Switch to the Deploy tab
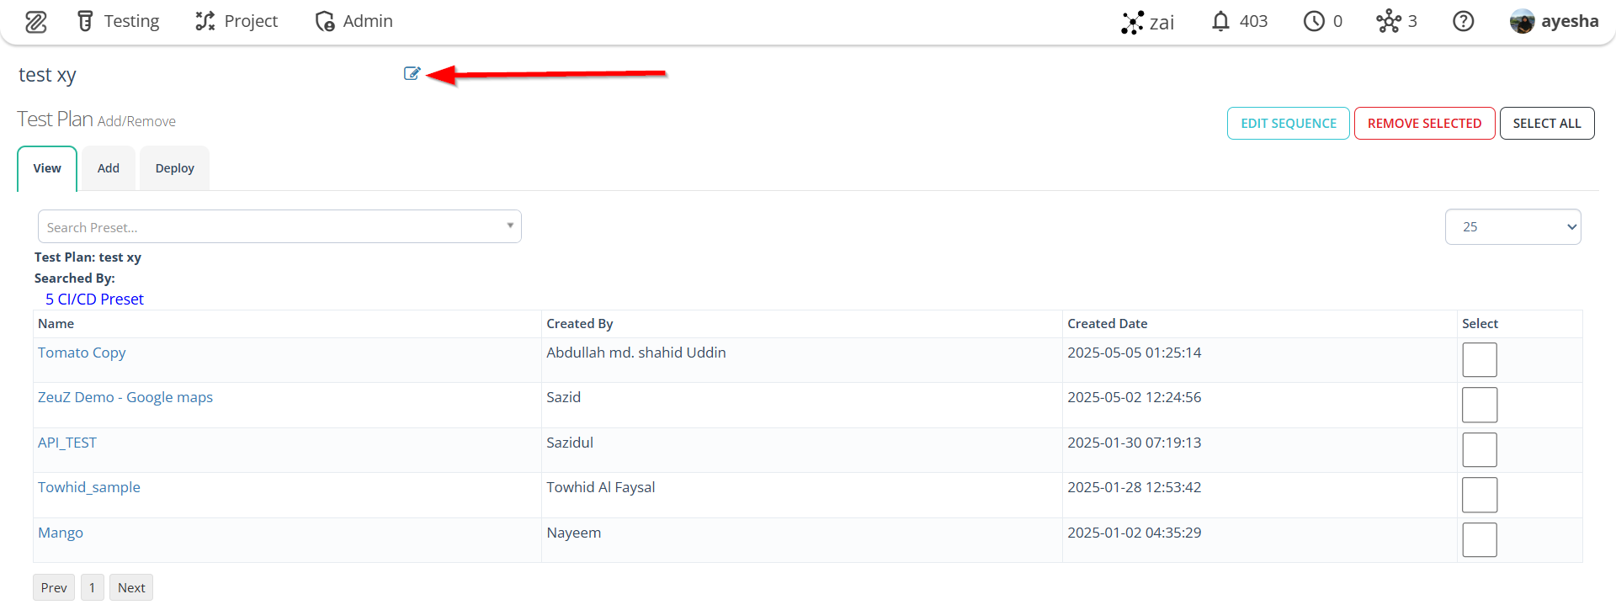 tap(175, 168)
